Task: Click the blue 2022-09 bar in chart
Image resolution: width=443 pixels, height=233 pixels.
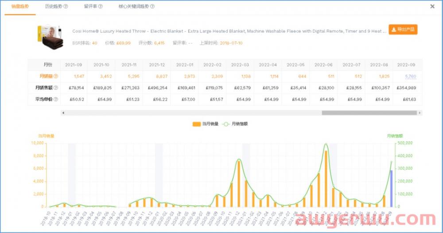Action: [391, 188]
